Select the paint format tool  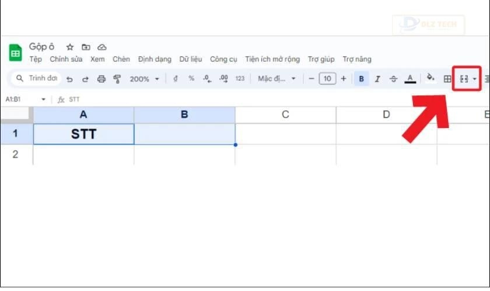pos(117,79)
